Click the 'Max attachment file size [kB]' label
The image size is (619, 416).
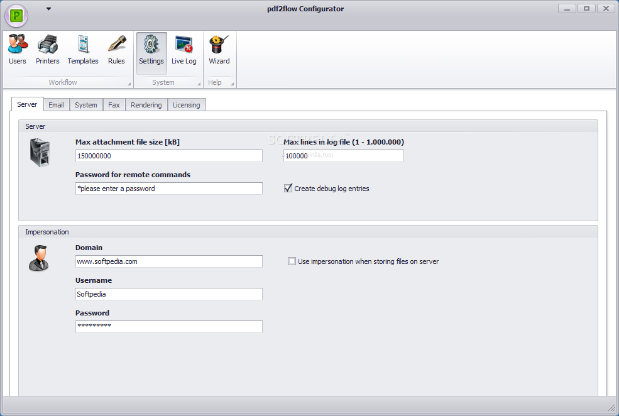tap(128, 142)
